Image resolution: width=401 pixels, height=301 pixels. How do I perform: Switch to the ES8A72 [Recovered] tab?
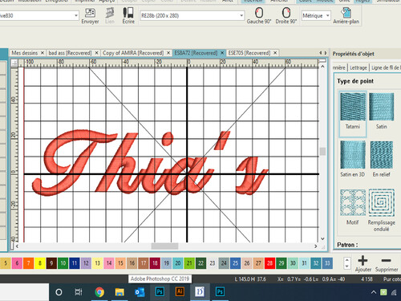pyautogui.click(x=196, y=53)
